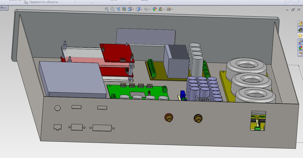
Task: Click the View Settings monitor icon
Action: point(169,9)
